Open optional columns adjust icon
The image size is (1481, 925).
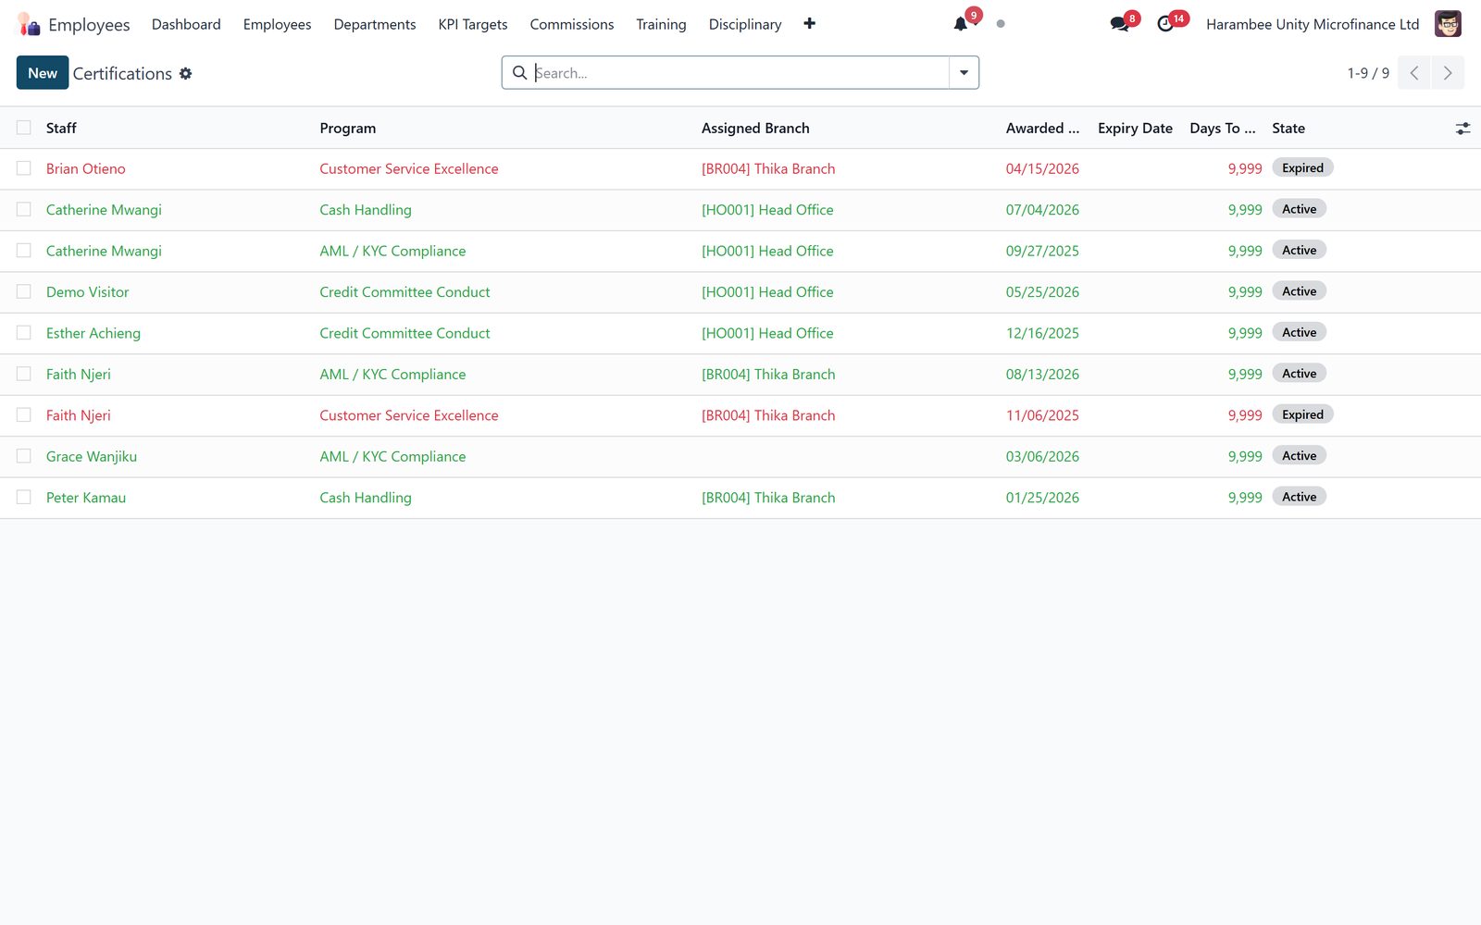pos(1462,129)
